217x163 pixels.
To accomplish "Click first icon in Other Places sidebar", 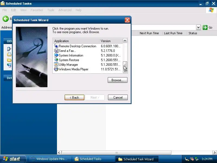I will point(9,49).
